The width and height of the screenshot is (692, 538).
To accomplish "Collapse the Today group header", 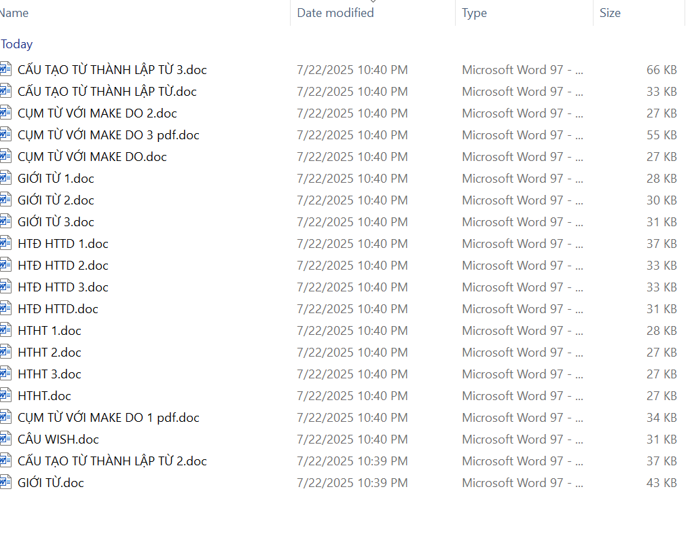I will coord(17,44).
